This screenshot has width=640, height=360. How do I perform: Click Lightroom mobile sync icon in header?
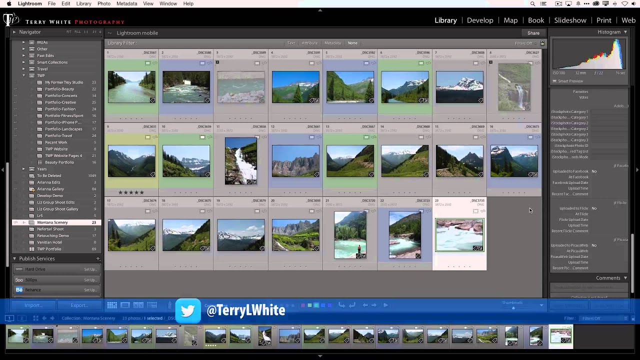point(109,33)
